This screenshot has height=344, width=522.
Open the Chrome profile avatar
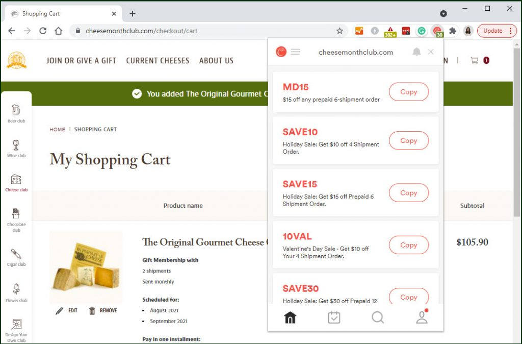point(468,31)
